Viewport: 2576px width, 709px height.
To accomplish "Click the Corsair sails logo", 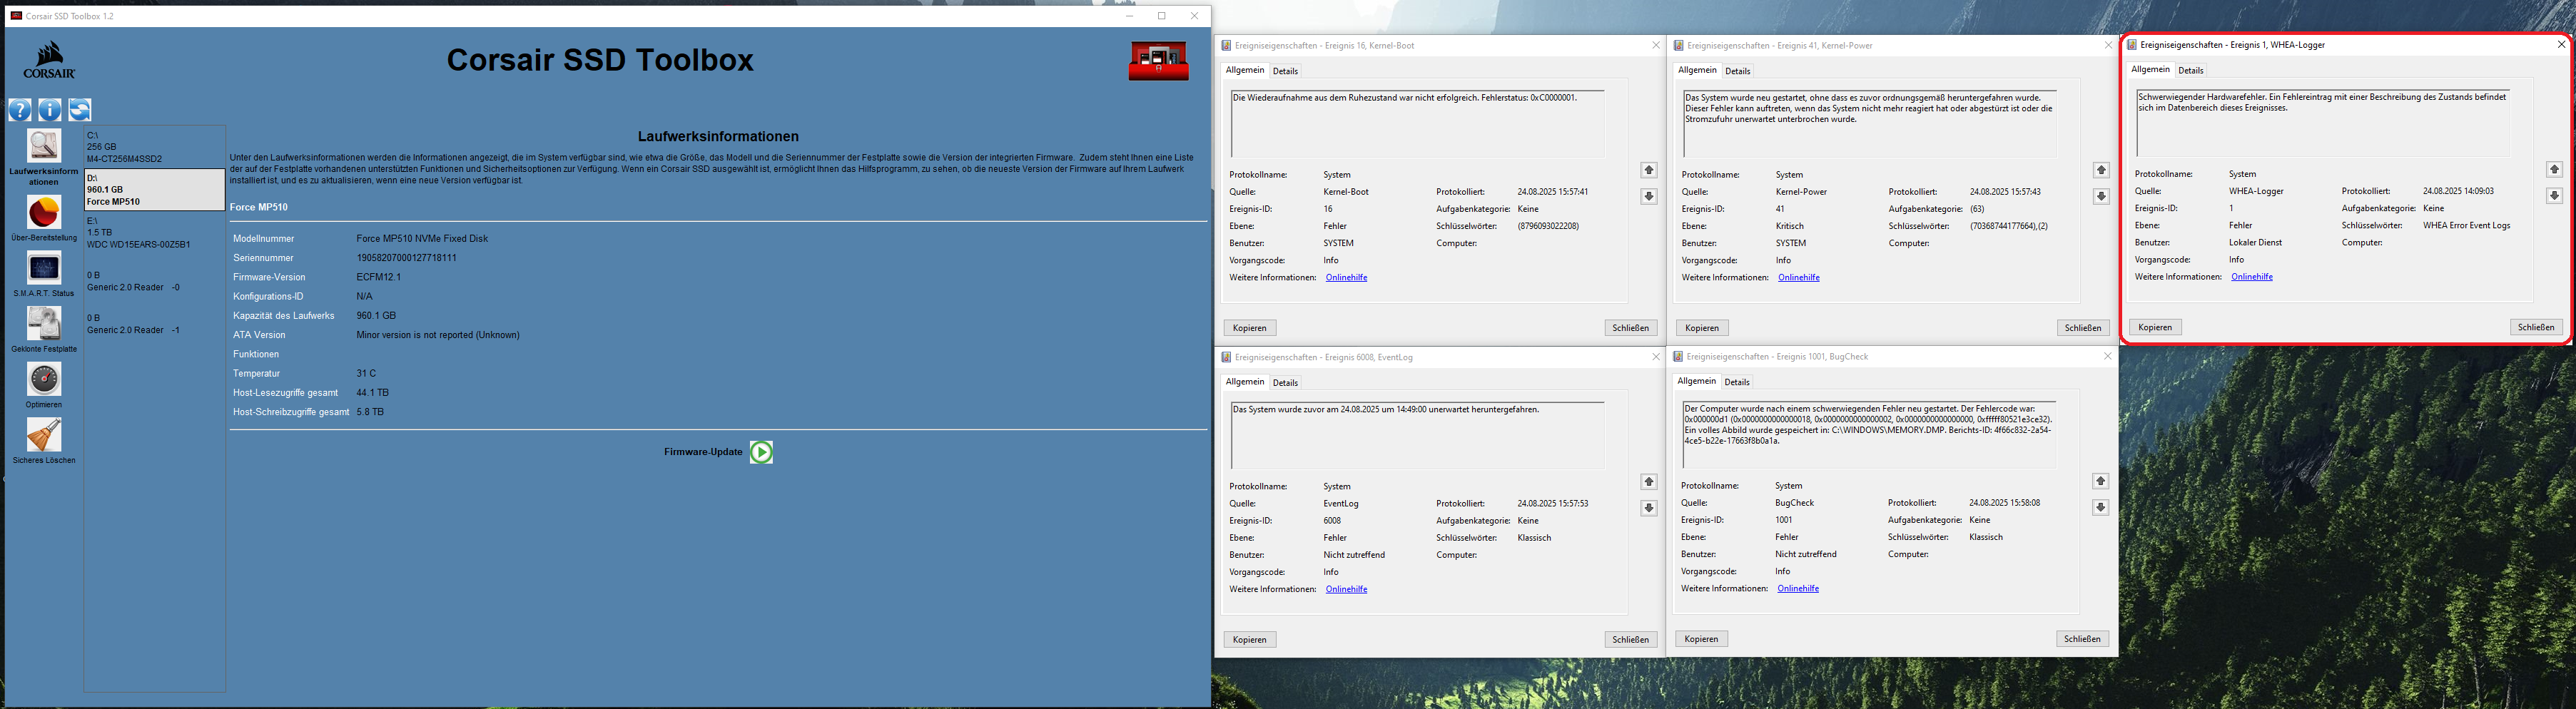I will (x=50, y=60).
